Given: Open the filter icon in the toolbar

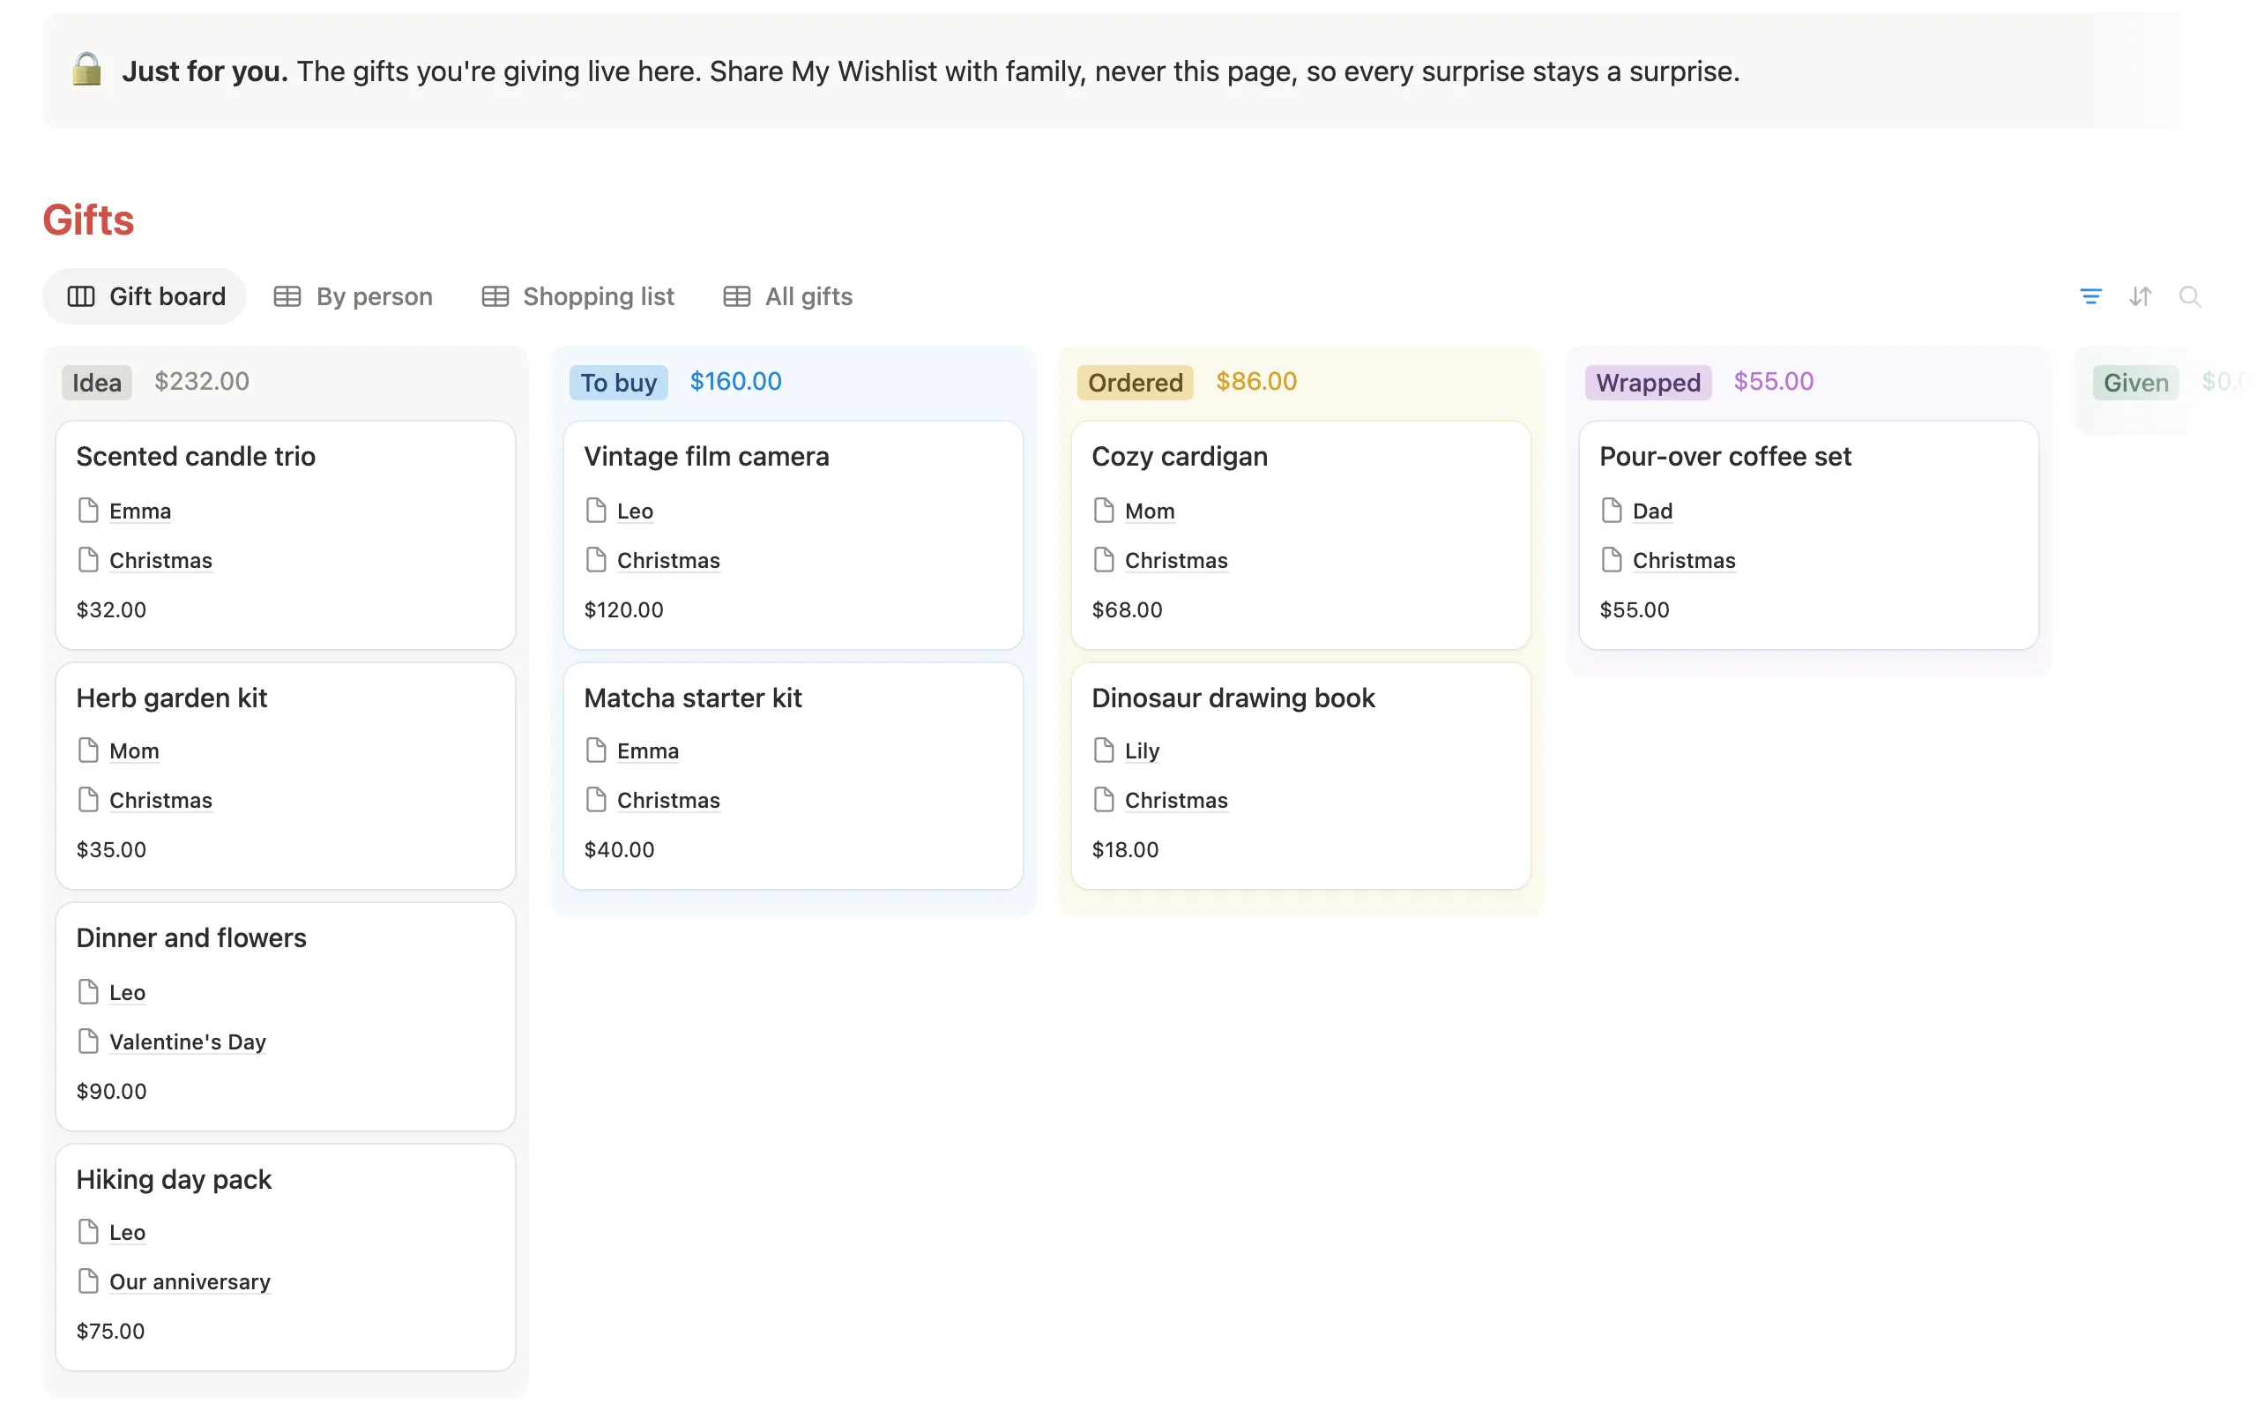Looking at the screenshot, I should (2090, 297).
